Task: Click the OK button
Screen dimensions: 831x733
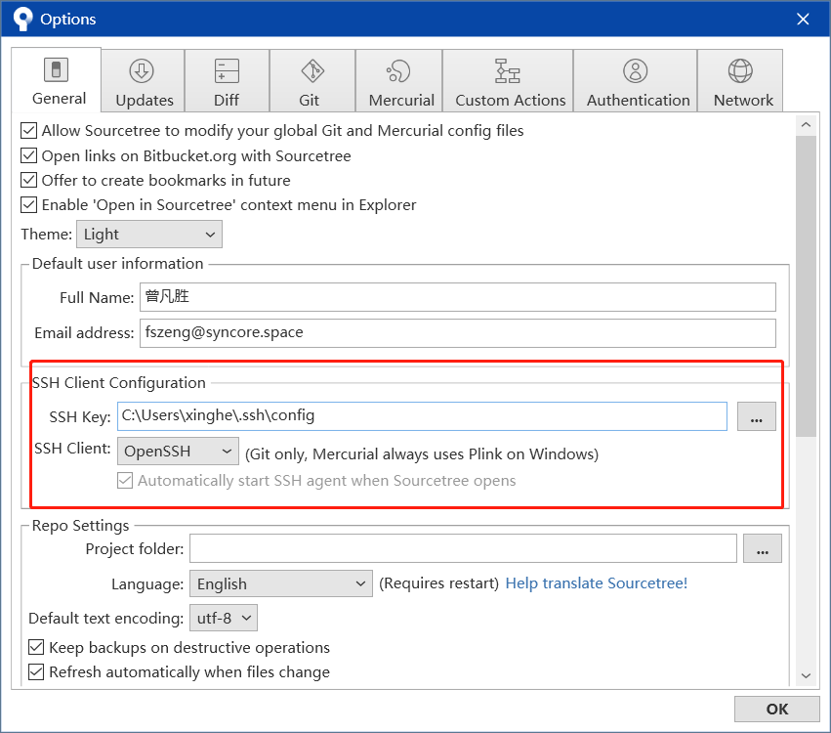Action: (x=777, y=710)
